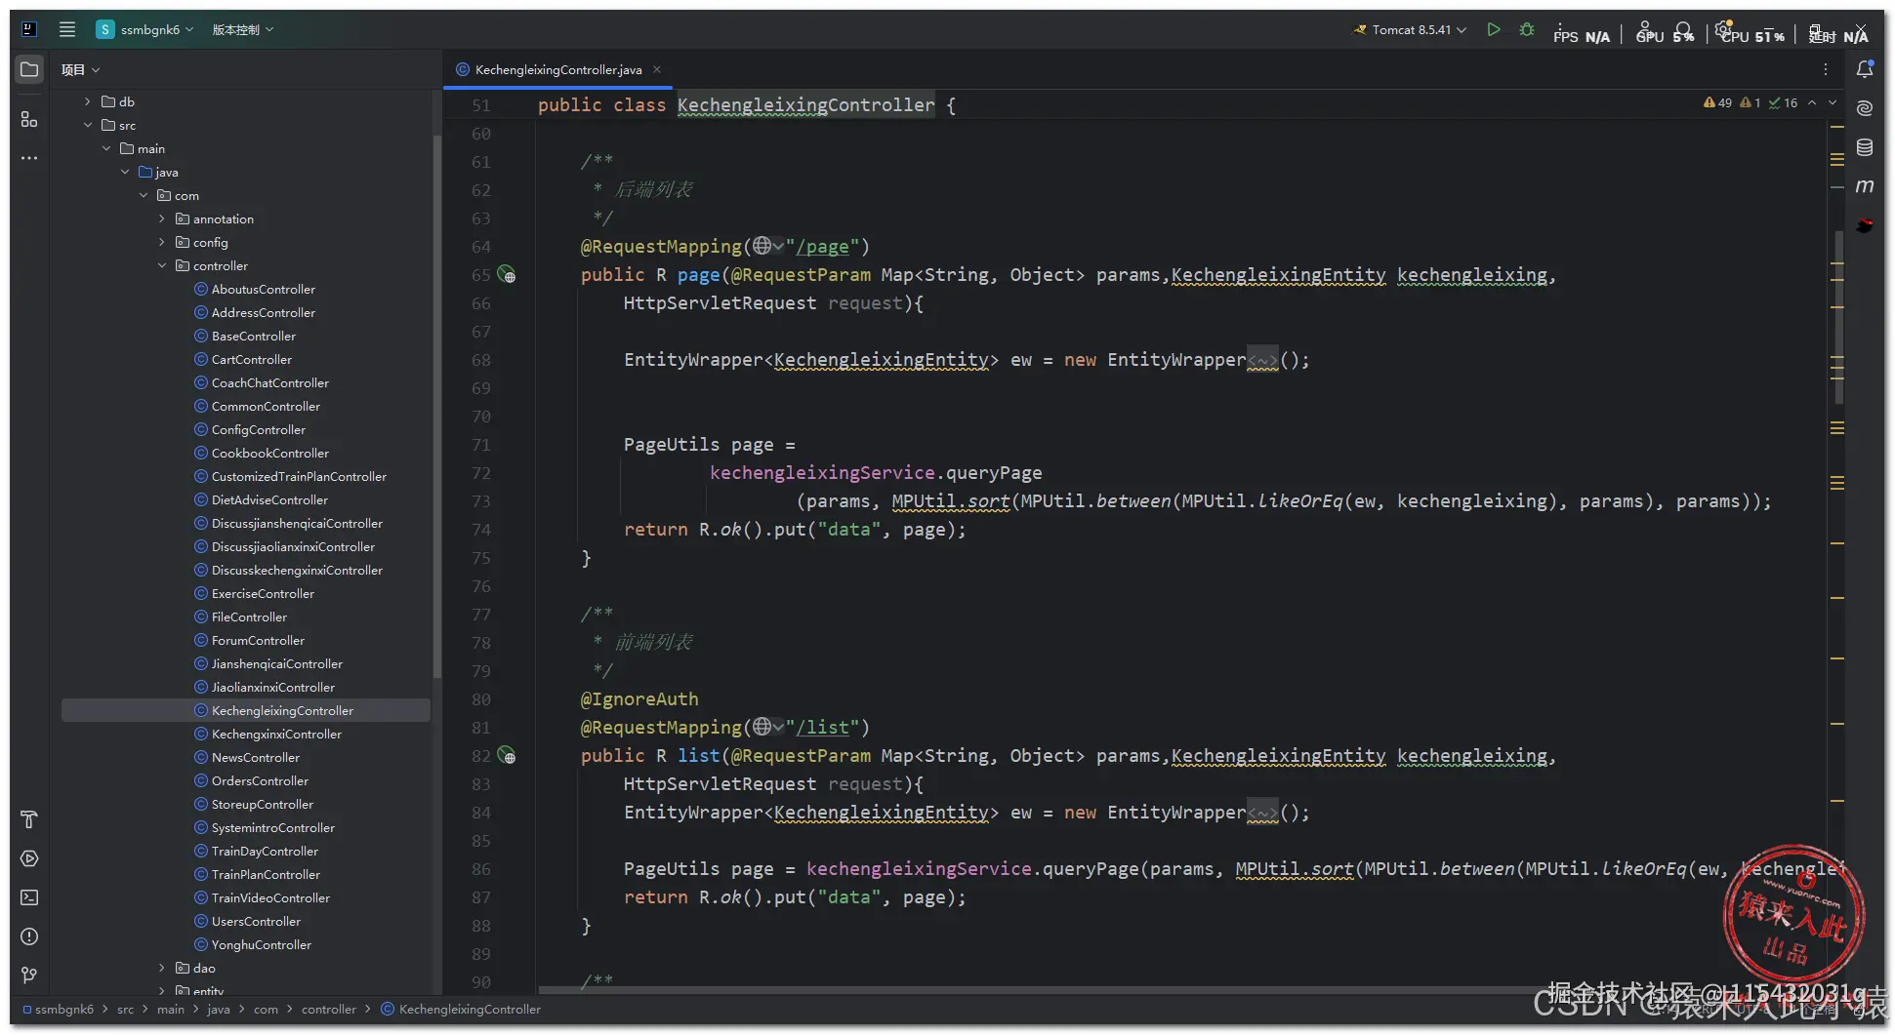Open the ssmbgnk6 project dropdown
The height and width of the screenshot is (1035, 1895).
point(144,29)
